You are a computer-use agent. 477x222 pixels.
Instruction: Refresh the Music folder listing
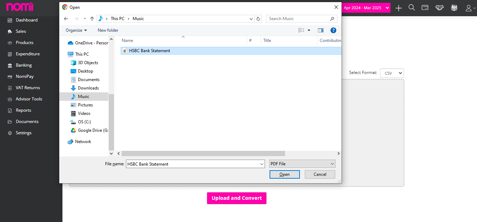tap(258, 19)
